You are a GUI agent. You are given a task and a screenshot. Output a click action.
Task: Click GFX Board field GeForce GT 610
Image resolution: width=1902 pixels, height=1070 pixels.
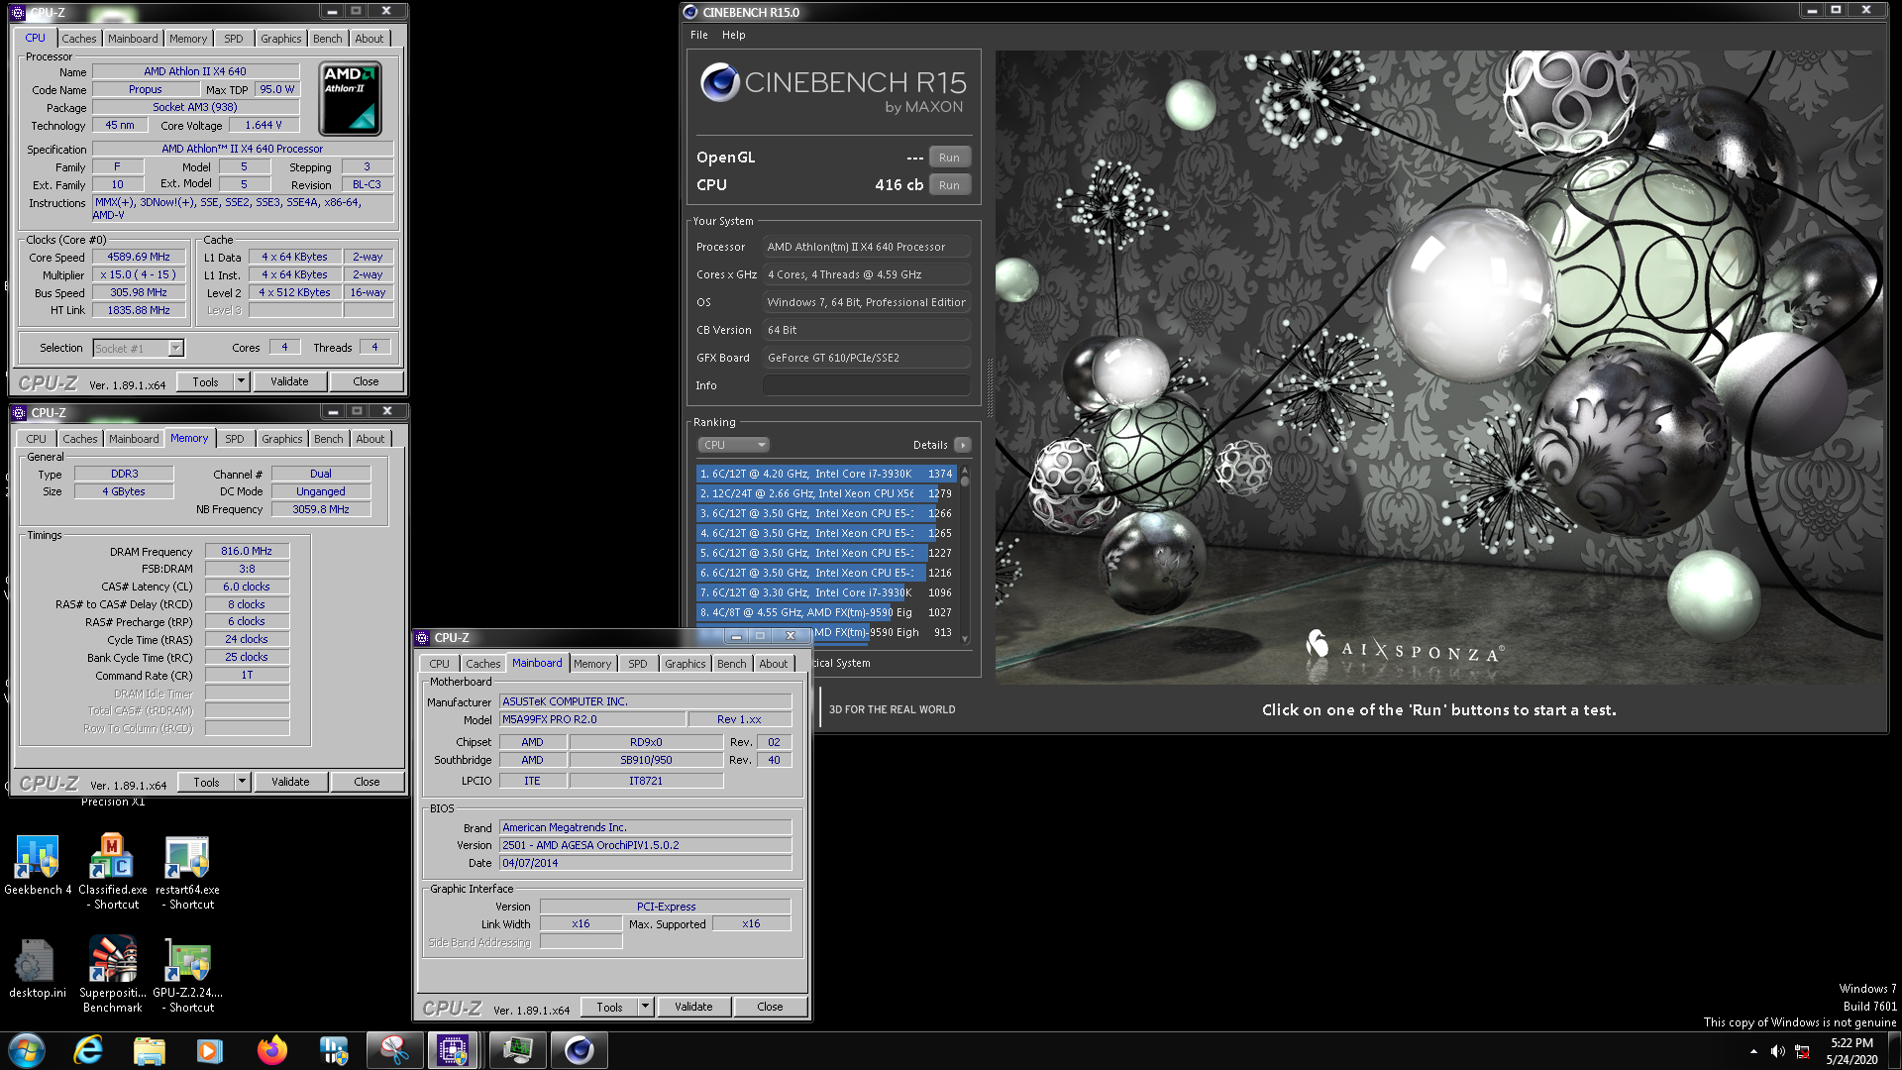click(x=867, y=358)
